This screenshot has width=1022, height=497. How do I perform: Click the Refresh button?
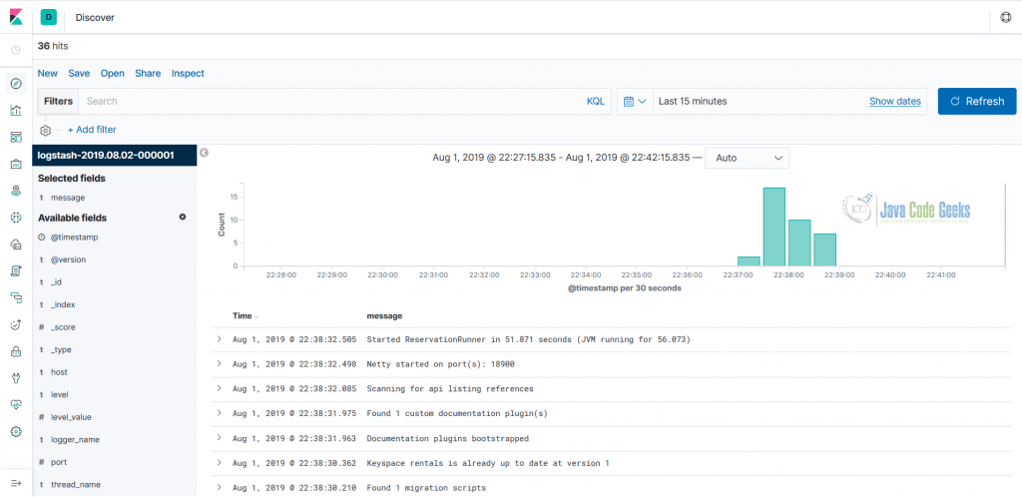[977, 101]
